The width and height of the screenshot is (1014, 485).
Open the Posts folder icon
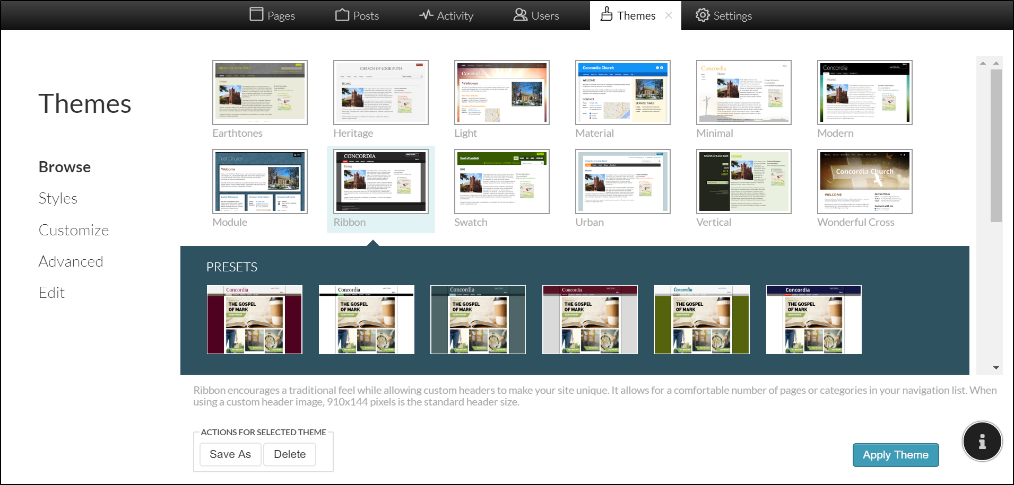click(x=342, y=14)
